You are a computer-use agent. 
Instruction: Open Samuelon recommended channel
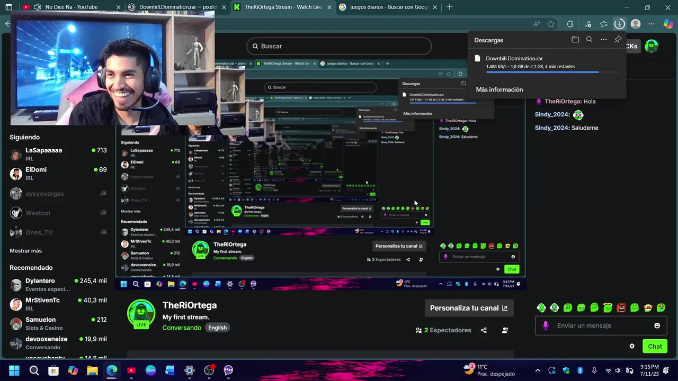[58, 323]
